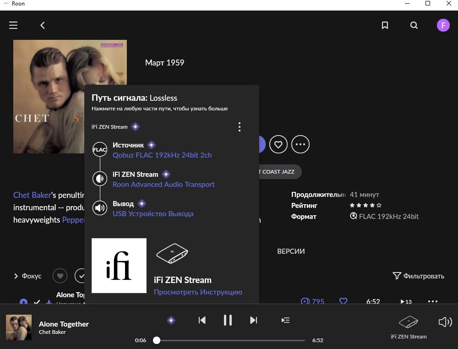Click the star beside Источник
Image resolution: width=458 pixels, height=349 pixels.
click(151, 145)
